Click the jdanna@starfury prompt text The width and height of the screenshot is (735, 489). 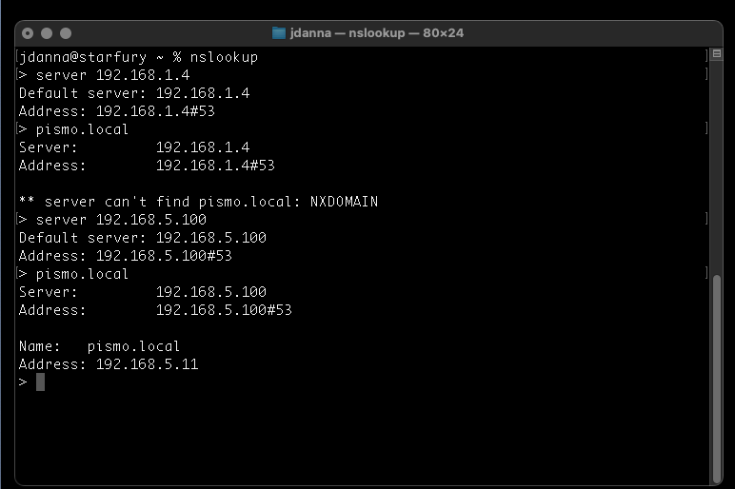point(84,58)
